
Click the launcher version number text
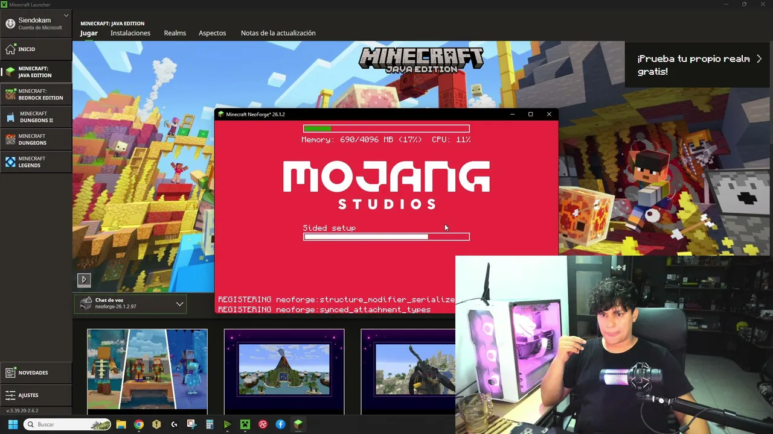tap(22, 410)
